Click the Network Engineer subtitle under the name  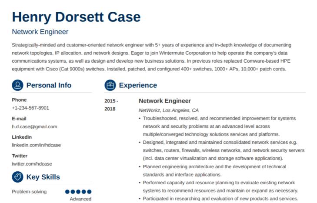point(40,32)
